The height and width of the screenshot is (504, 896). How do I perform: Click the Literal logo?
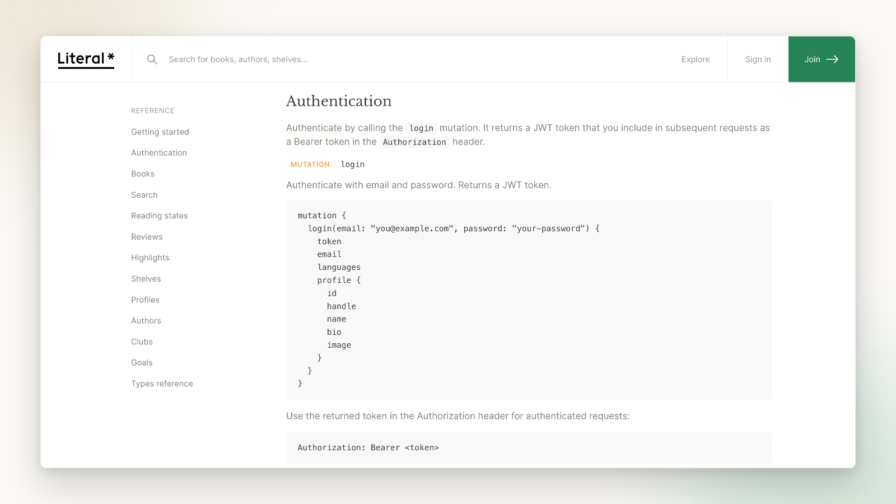pyautogui.click(x=86, y=59)
